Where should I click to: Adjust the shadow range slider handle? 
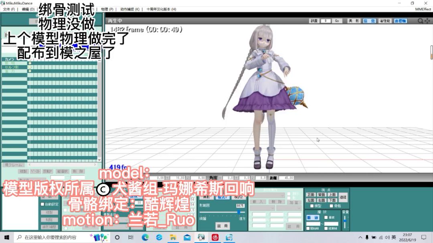[x=239, y=212]
